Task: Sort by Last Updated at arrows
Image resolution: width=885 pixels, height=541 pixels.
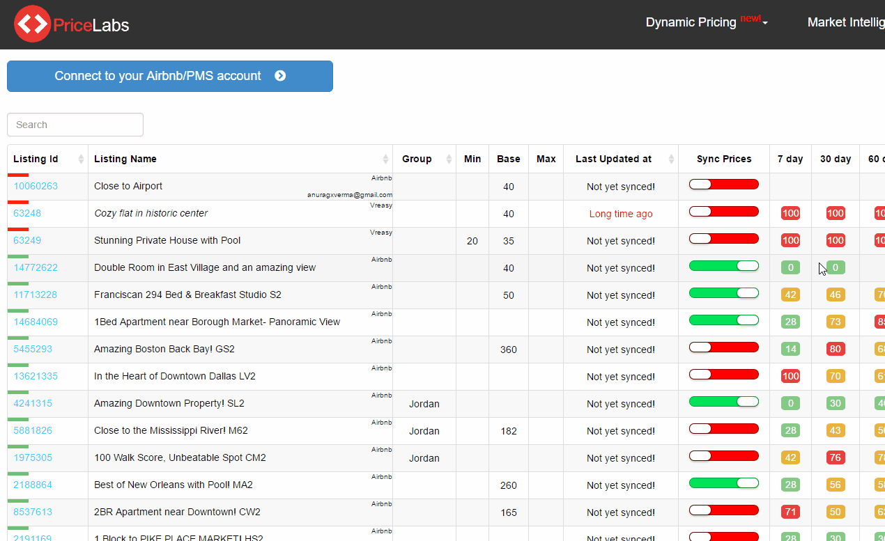Action: [x=671, y=159]
